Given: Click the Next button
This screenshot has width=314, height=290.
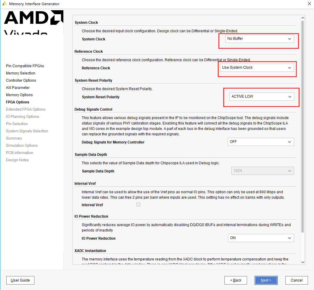Looking at the screenshot, I should pos(266,280).
